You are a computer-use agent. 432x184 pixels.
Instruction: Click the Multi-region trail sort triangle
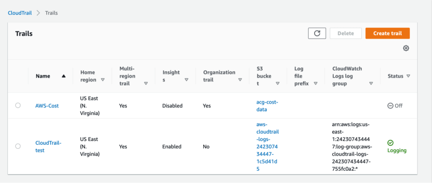click(x=146, y=84)
